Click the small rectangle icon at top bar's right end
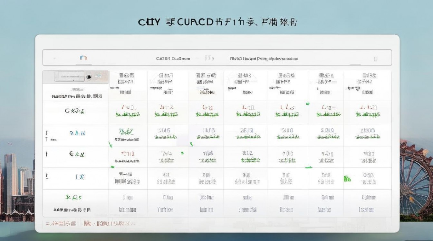This screenshot has width=433, height=241. coord(375,59)
